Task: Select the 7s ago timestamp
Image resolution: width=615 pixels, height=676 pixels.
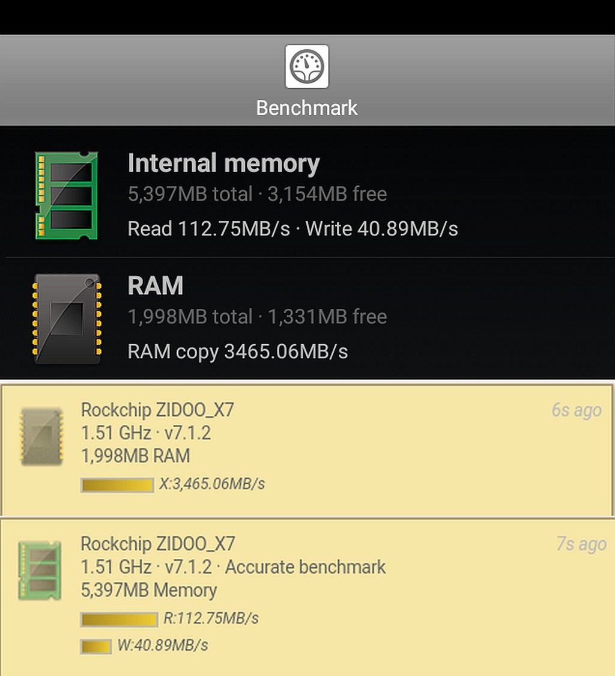Action: pyautogui.click(x=581, y=544)
